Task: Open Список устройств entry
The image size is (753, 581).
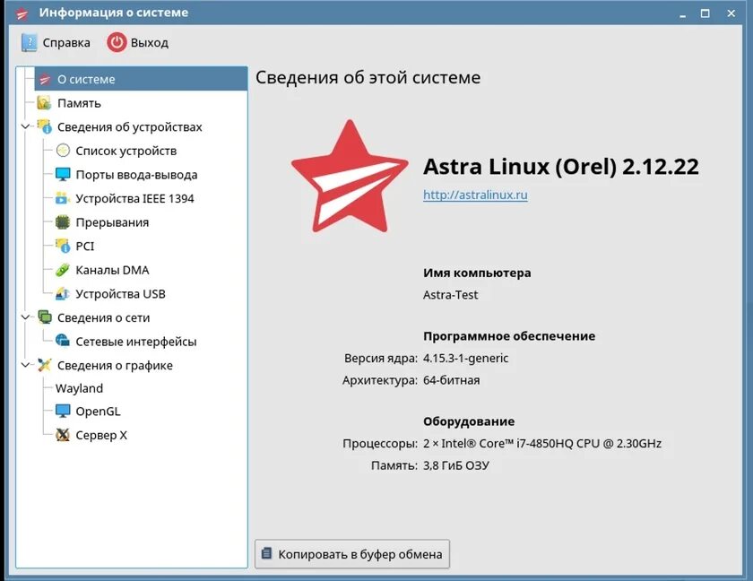Action: pos(126,151)
